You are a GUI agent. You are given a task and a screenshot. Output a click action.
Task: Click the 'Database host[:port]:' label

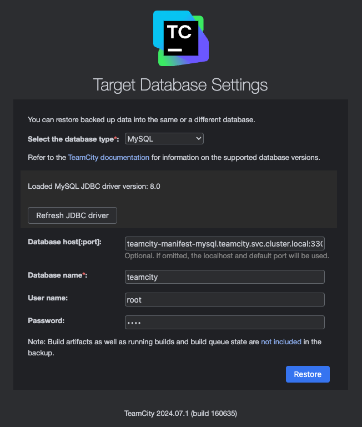pos(64,242)
